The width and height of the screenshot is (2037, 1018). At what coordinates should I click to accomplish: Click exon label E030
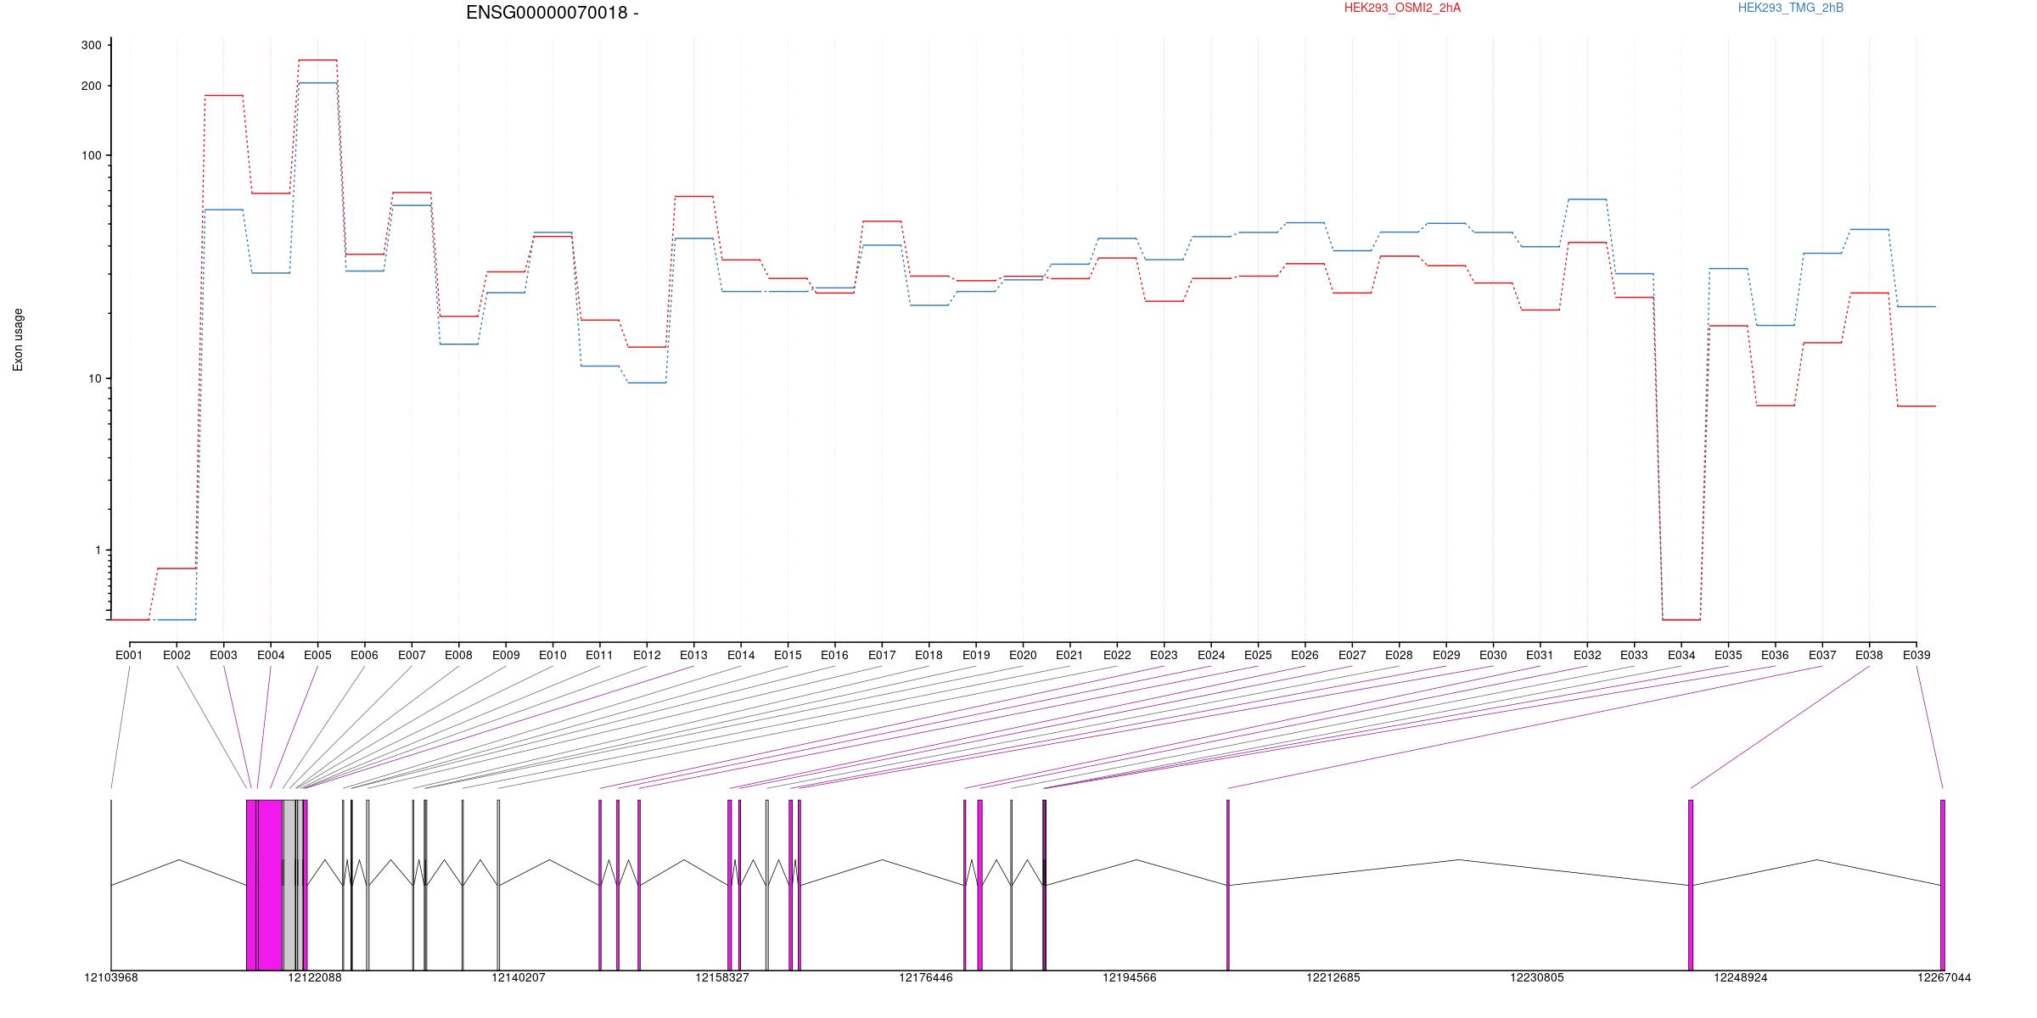(1493, 655)
